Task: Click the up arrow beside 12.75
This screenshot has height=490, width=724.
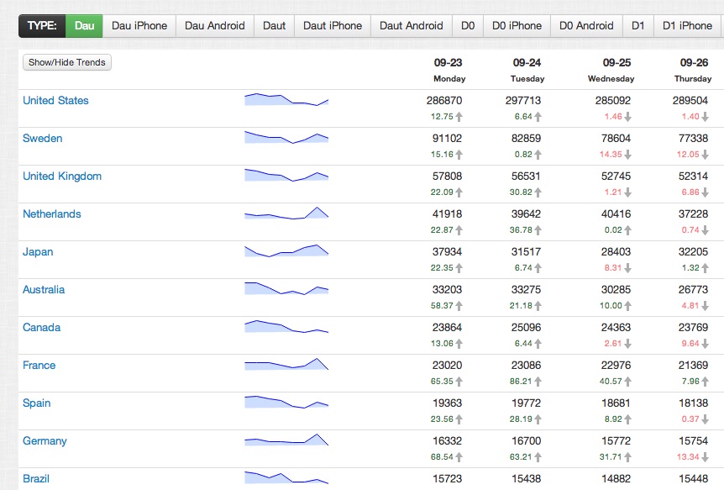Action: coord(459,117)
